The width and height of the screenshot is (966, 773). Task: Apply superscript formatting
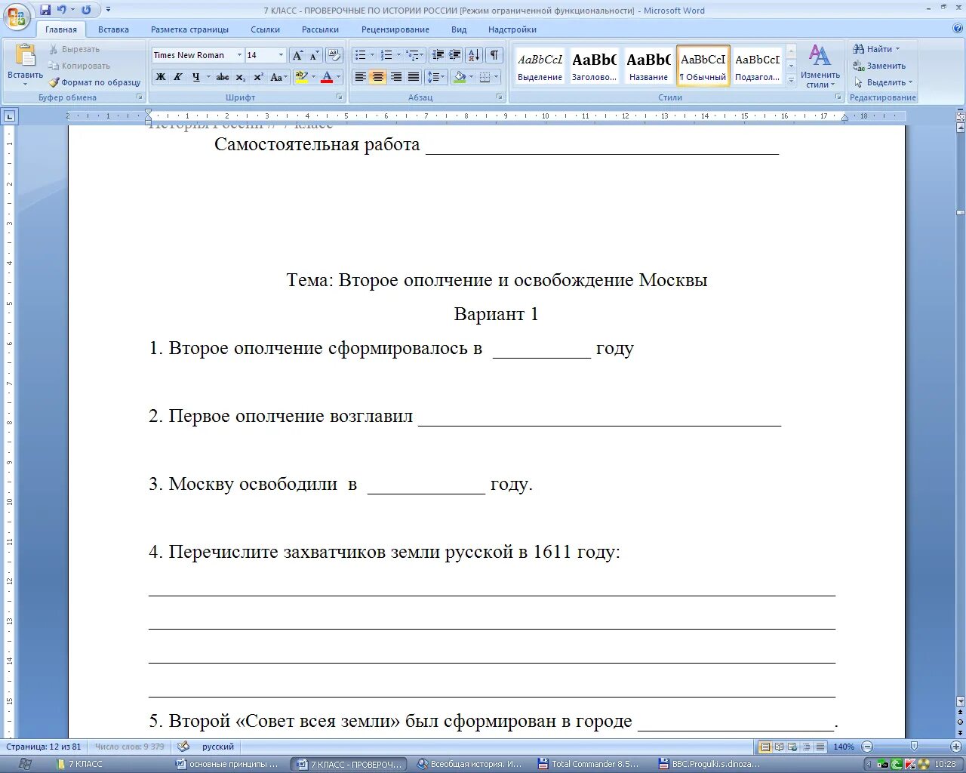coord(258,77)
